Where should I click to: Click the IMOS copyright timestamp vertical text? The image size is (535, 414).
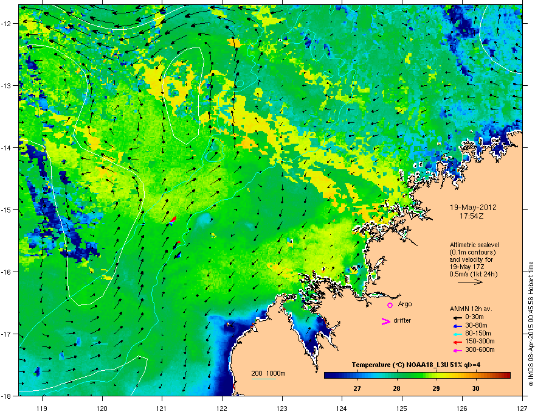click(531, 324)
